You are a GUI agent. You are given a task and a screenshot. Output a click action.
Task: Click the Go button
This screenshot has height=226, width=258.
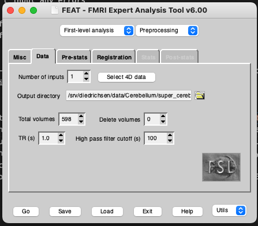pyautogui.click(x=26, y=212)
